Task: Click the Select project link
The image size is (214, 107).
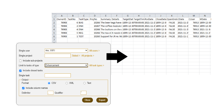Action: coord(76,56)
